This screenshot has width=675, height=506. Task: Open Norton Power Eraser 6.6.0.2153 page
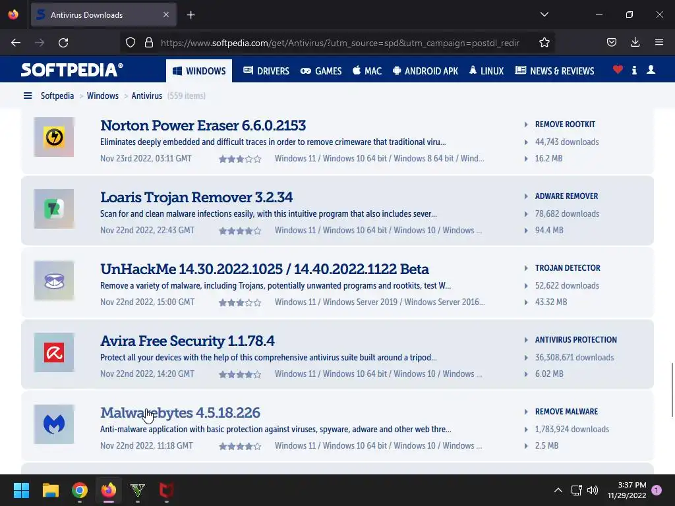click(x=203, y=125)
